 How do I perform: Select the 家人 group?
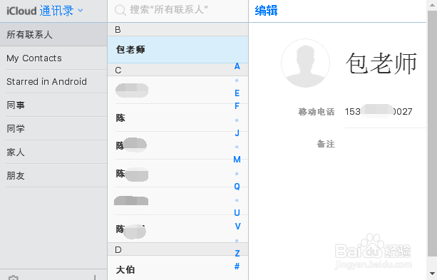(53, 152)
